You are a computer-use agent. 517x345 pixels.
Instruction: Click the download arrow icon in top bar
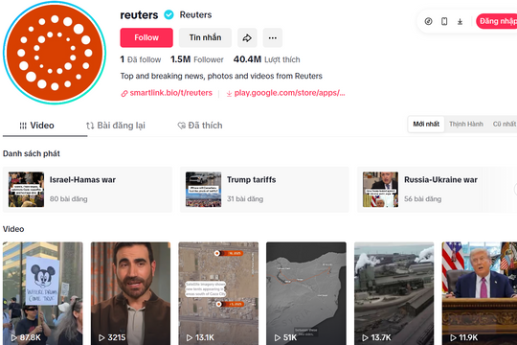(x=460, y=22)
